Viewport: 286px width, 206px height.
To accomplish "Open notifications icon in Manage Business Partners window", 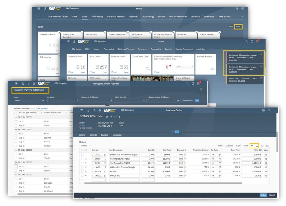I will 199,83.
